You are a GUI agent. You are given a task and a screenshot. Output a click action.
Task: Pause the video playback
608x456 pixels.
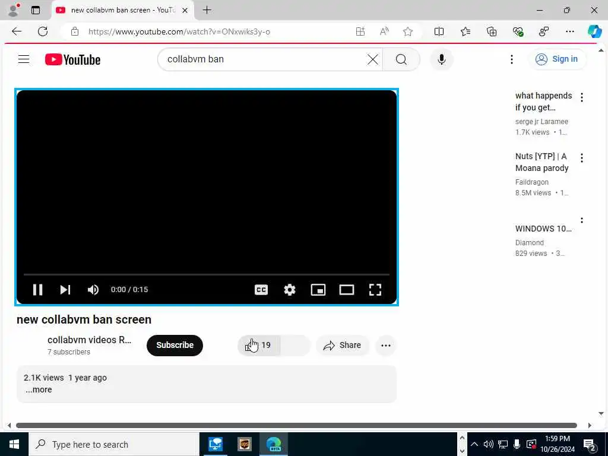pyautogui.click(x=37, y=290)
